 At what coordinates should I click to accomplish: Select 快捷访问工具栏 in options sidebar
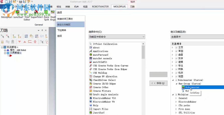[70, 19]
